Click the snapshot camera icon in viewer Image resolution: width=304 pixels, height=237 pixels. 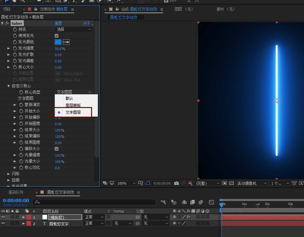[x=176, y=183]
